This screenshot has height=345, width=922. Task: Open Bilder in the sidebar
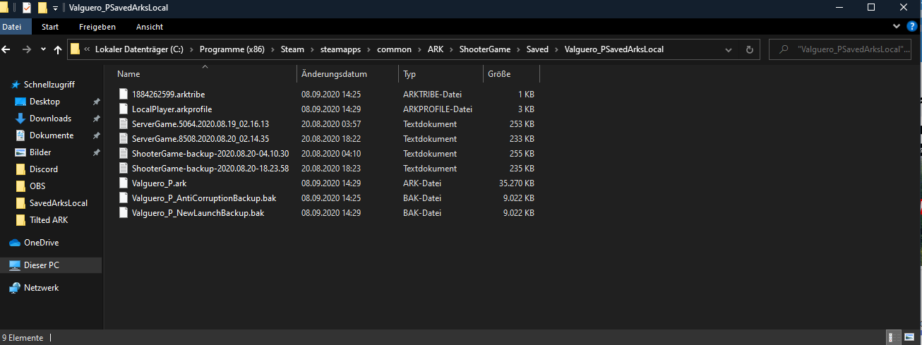[40, 152]
